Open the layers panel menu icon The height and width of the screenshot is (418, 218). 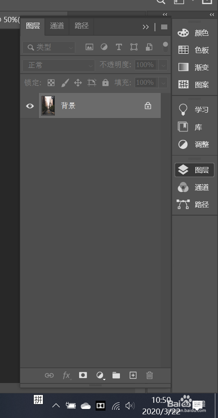pyautogui.click(x=164, y=27)
